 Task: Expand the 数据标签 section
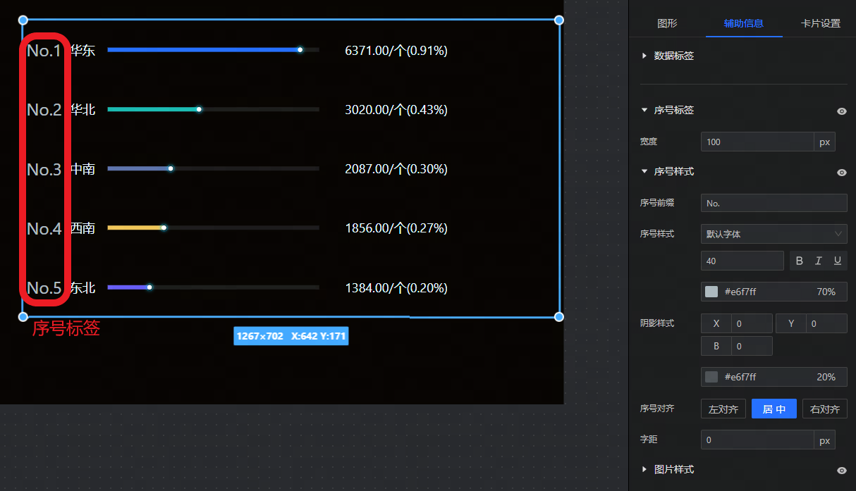coord(644,56)
